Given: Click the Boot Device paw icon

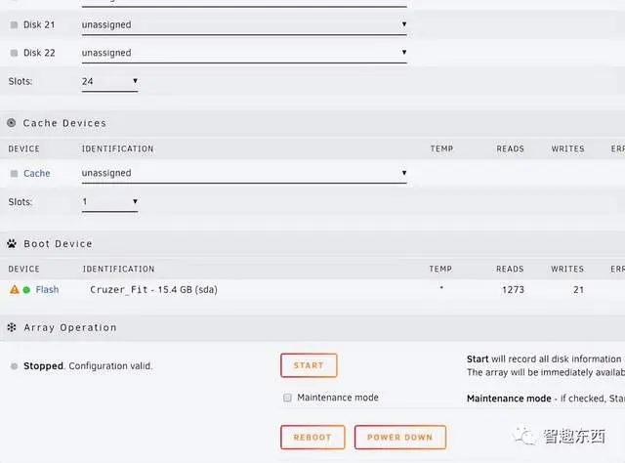Looking at the screenshot, I should coord(12,243).
